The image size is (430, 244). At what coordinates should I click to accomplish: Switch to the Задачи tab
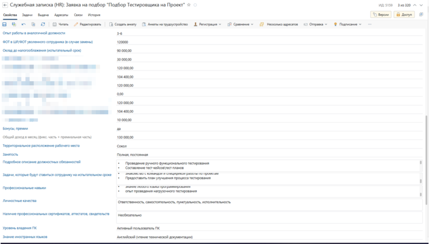click(x=27, y=15)
